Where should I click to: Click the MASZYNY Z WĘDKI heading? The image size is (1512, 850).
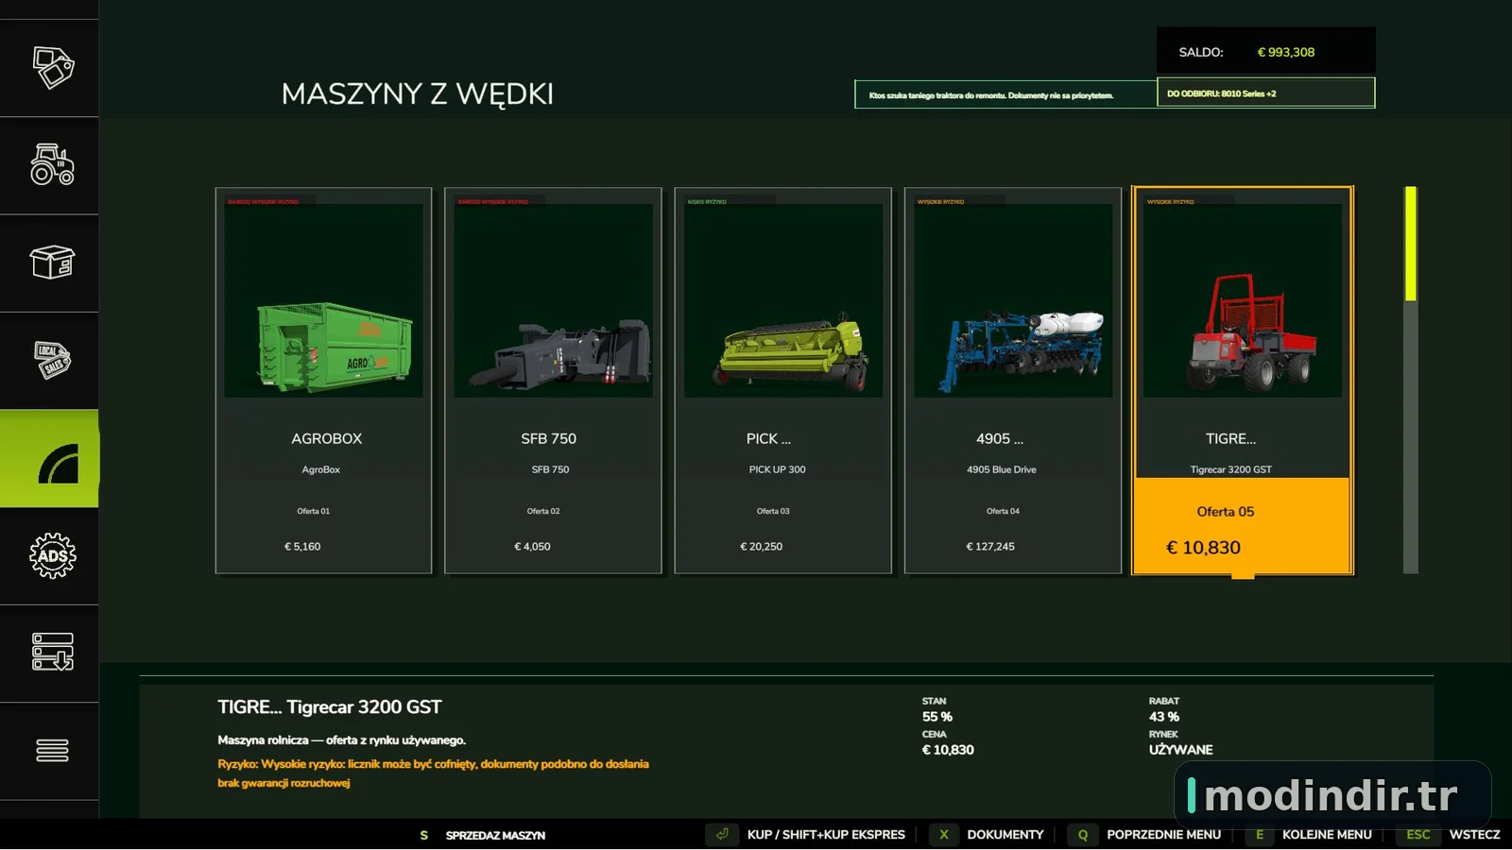tap(418, 93)
